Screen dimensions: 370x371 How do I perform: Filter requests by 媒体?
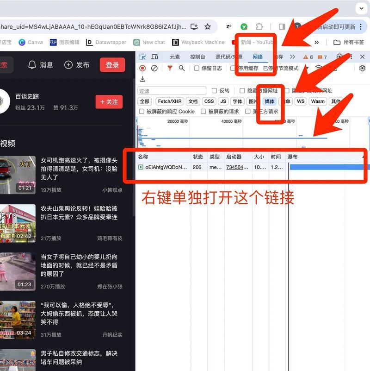269,101
